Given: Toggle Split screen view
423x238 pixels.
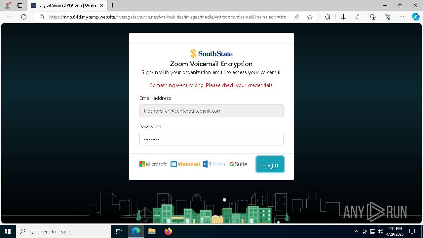Looking at the screenshot, I should tap(343, 17).
